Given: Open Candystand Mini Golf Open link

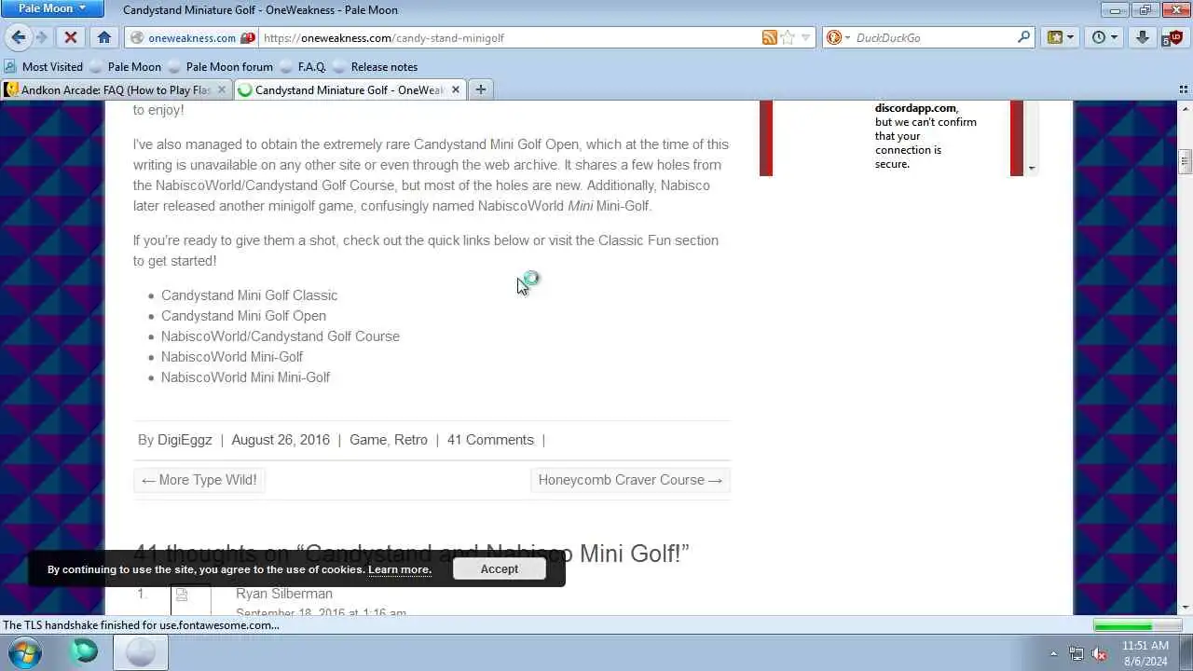Looking at the screenshot, I should point(243,316).
